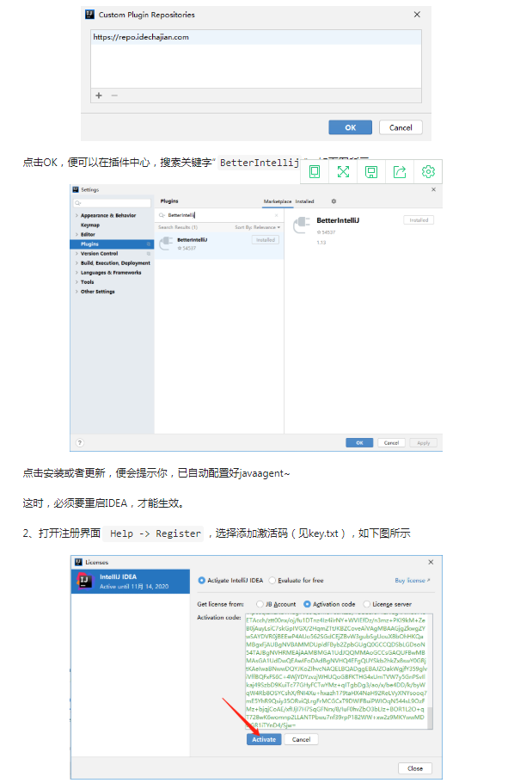Click the 1.13 version text
This screenshot has height=783, width=514.
click(321, 242)
